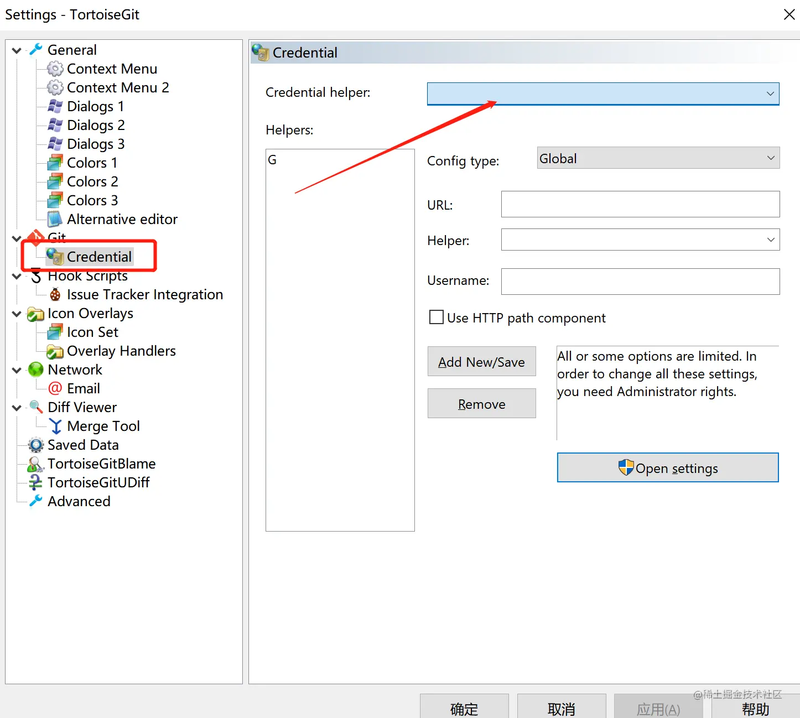Click the Dialogs 1 flag icon
Image resolution: width=800 pixels, height=718 pixels.
(x=55, y=106)
